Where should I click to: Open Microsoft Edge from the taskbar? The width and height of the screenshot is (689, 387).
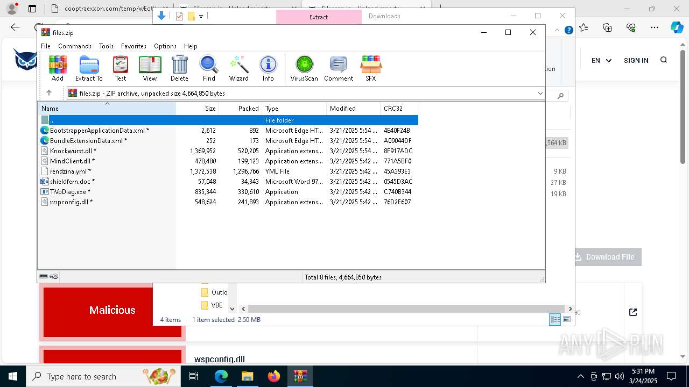click(221, 376)
